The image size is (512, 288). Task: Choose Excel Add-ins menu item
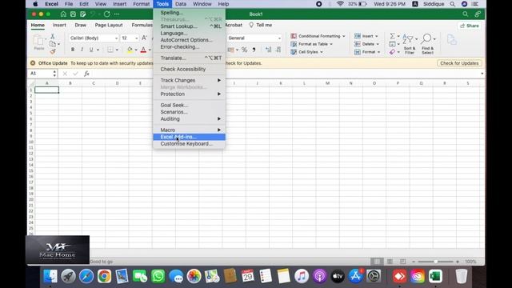tap(189, 137)
